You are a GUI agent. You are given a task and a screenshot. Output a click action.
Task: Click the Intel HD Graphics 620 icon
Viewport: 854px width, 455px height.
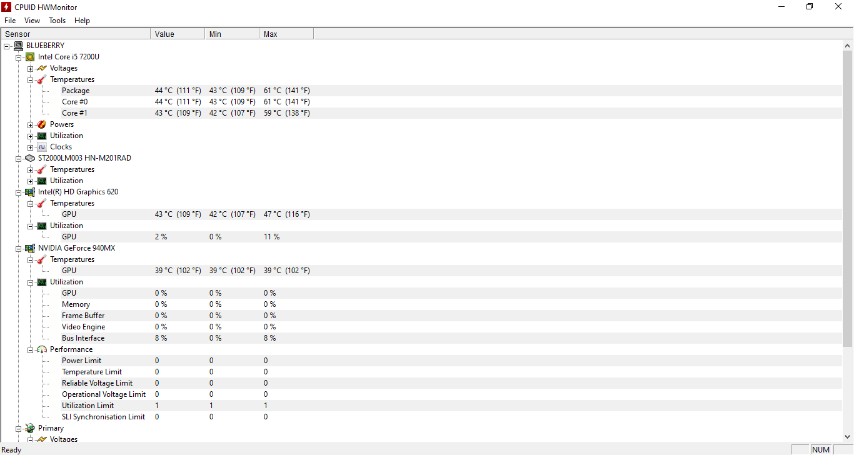click(30, 192)
